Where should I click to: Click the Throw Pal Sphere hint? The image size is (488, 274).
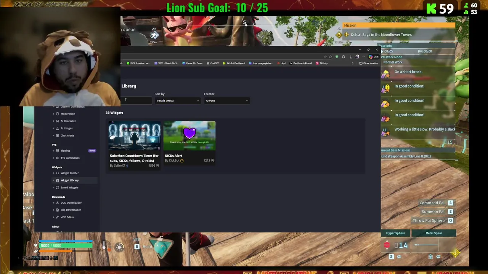pos(433,221)
